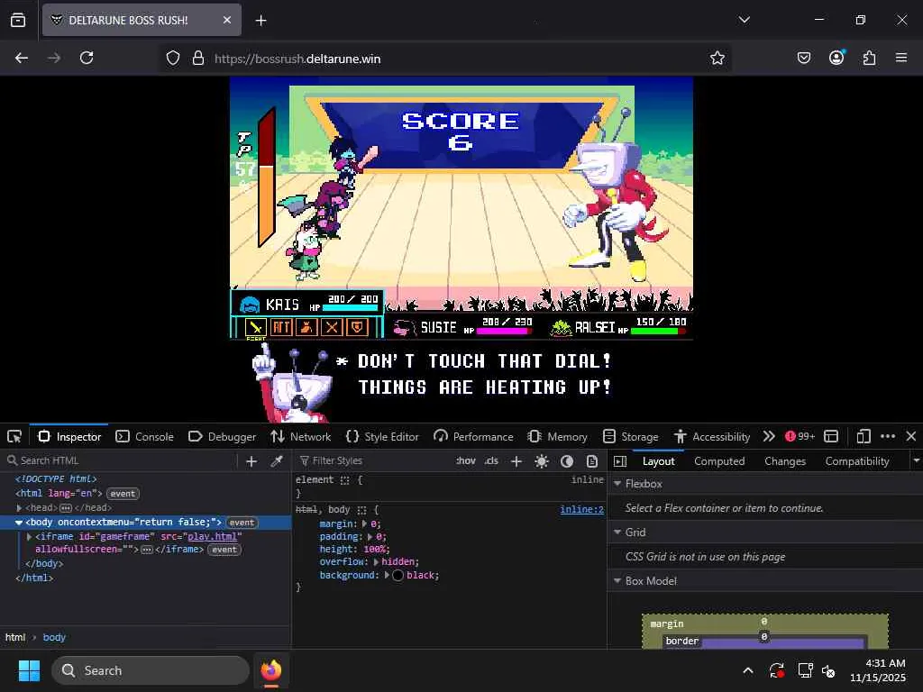Open a new browser tab with plus button
923x692 pixels.
pos(260,21)
